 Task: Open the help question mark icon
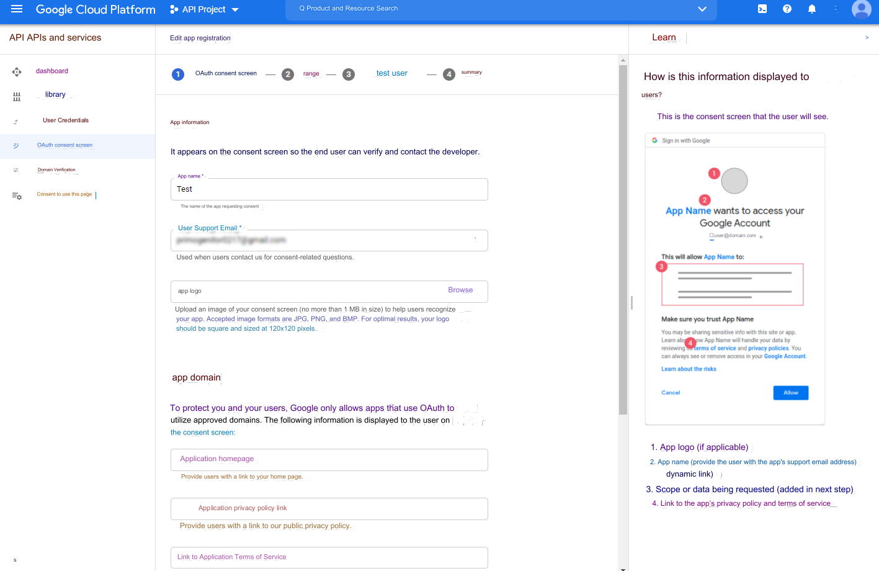(787, 9)
